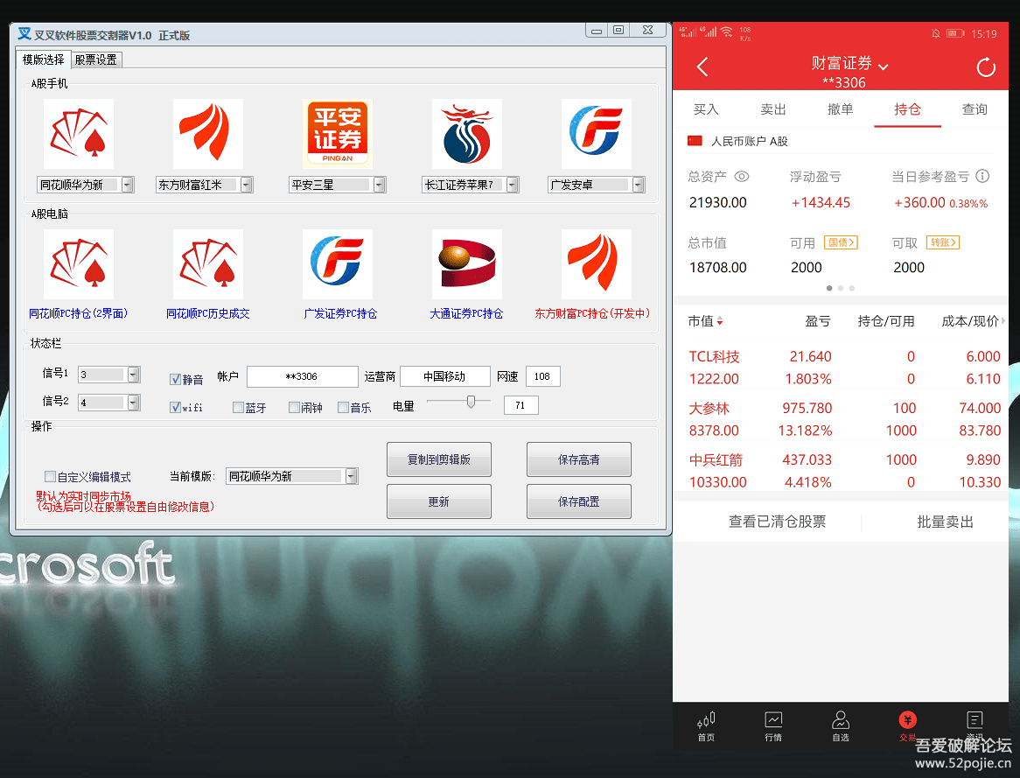Expand the 同花顺华为新 phone model dropdown

[128, 185]
